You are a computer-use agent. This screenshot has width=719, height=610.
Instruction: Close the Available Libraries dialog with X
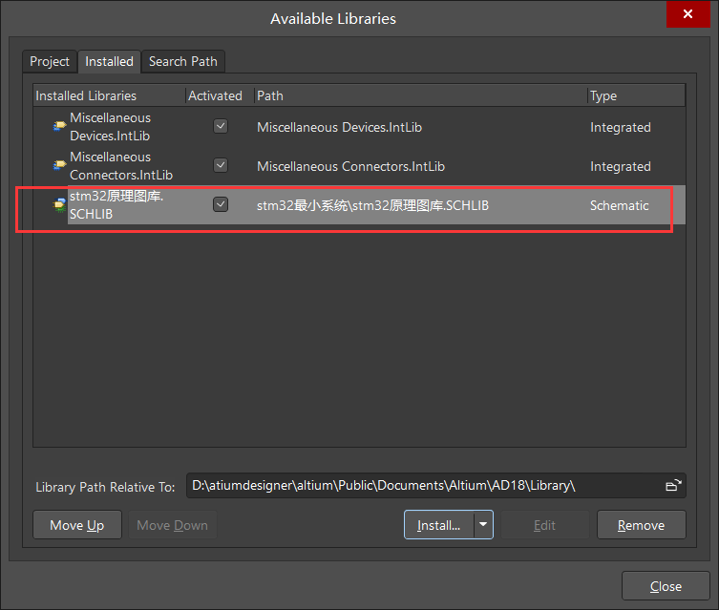[687, 14]
